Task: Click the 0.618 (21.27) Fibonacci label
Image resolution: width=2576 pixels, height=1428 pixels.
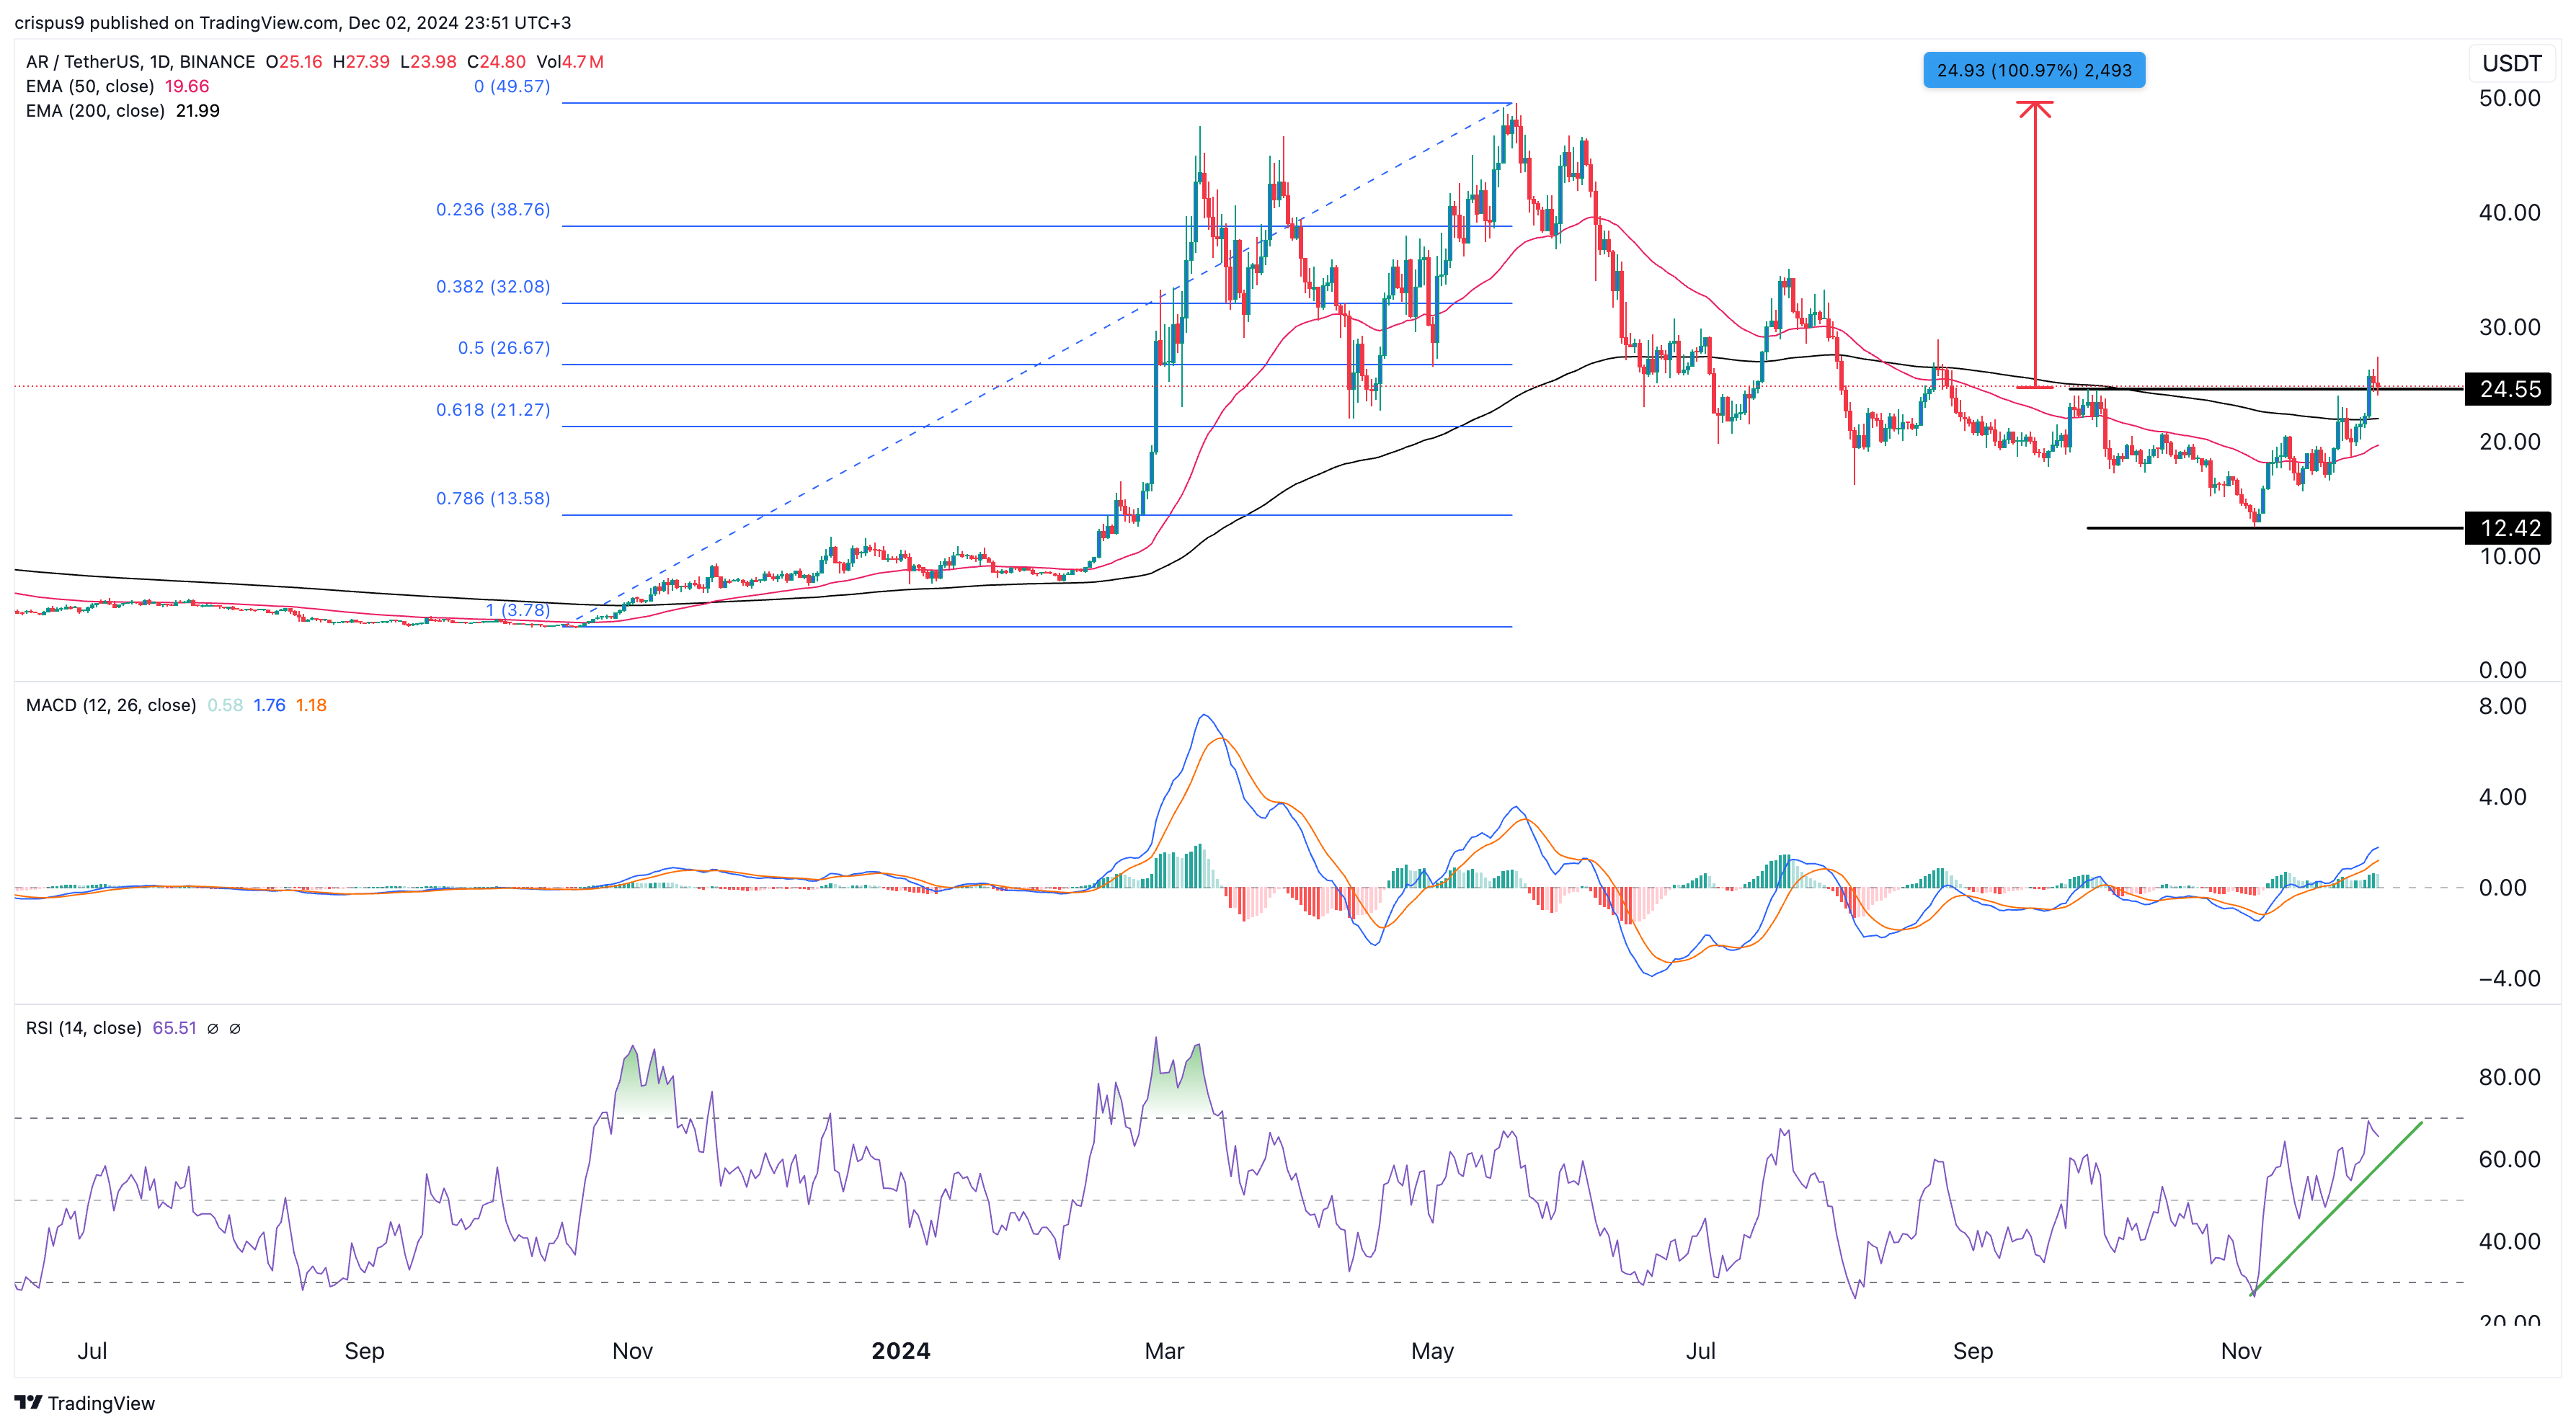Action: (493, 409)
